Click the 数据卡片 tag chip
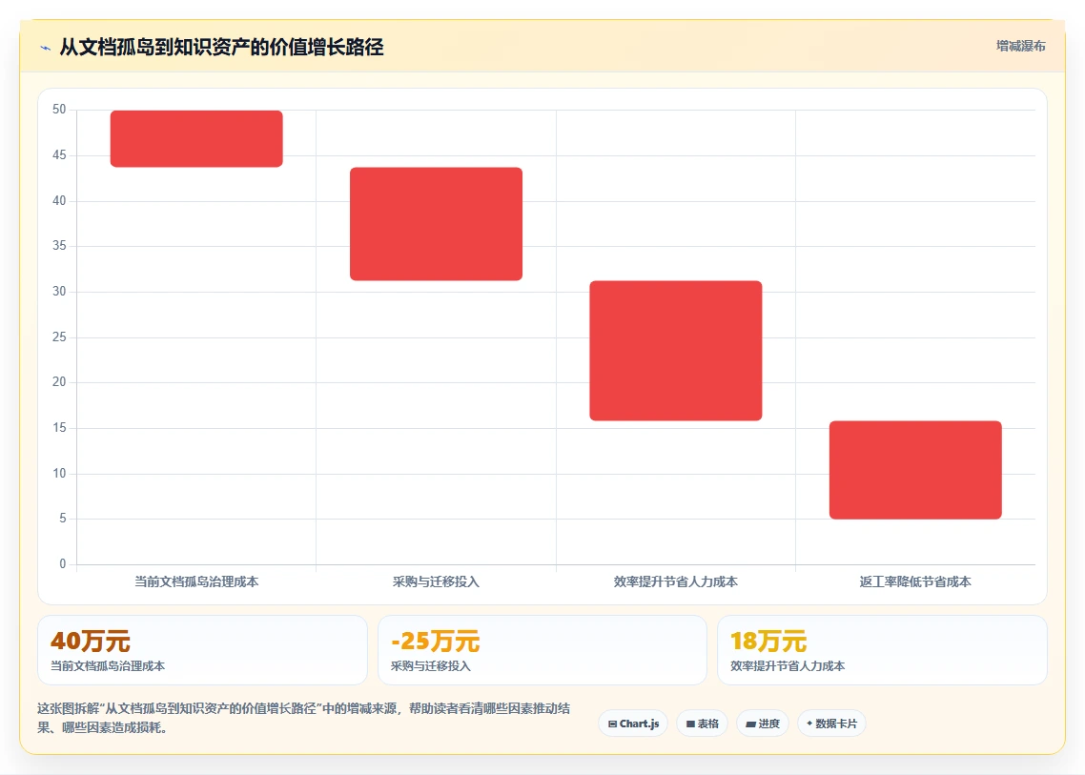Image resolution: width=1085 pixels, height=775 pixels. [x=831, y=724]
